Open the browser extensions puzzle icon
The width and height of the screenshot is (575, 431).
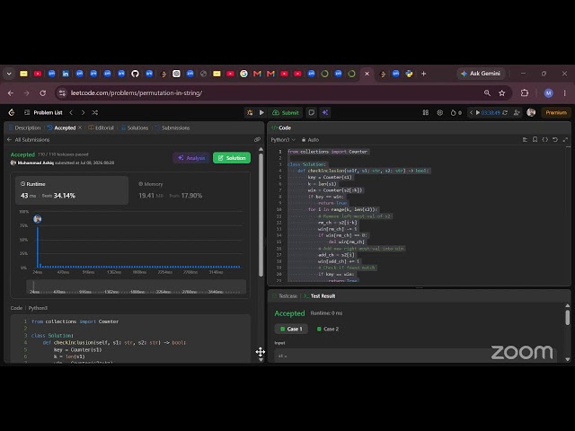(525, 93)
